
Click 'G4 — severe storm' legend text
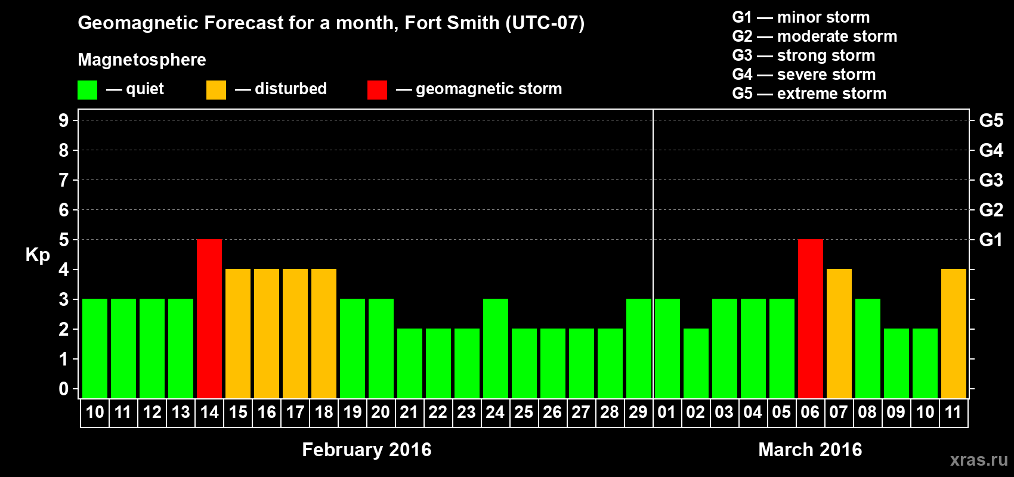point(804,75)
